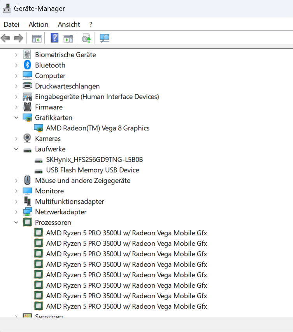Click the Geräte-Manager title bar icon

point(7,9)
